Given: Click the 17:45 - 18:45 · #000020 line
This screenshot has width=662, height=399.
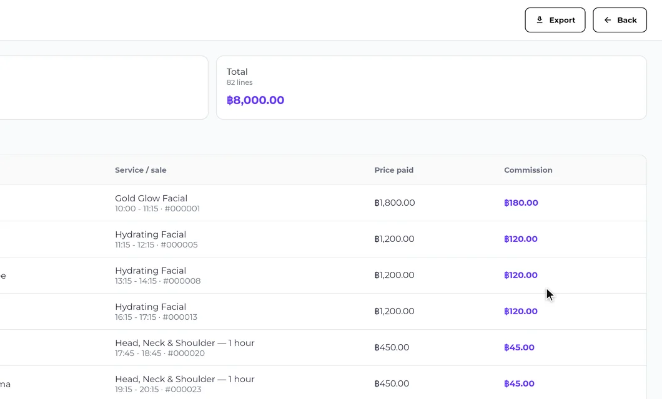Looking at the screenshot, I should point(160,353).
